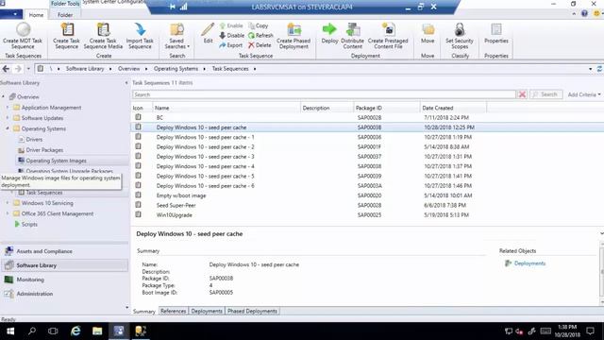Click the Forward navigation arrow
Viewport: 604px width, 340px height.
click(x=18, y=69)
